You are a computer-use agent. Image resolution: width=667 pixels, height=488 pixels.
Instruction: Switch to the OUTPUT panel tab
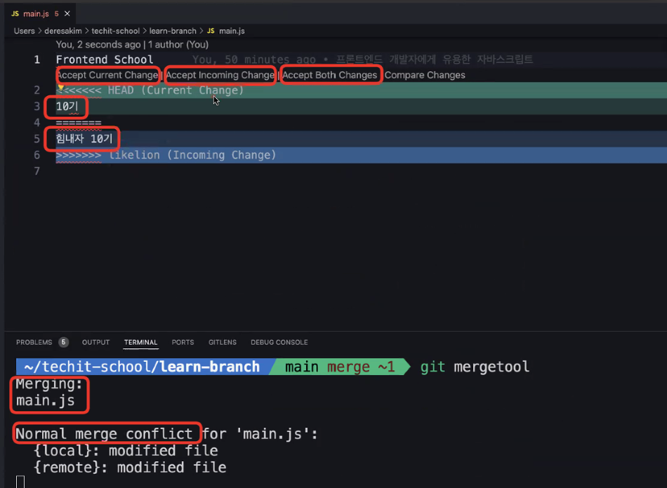[95, 342]
